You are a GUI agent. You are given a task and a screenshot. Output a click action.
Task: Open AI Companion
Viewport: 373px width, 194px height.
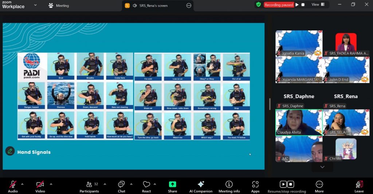click(200, 186)
